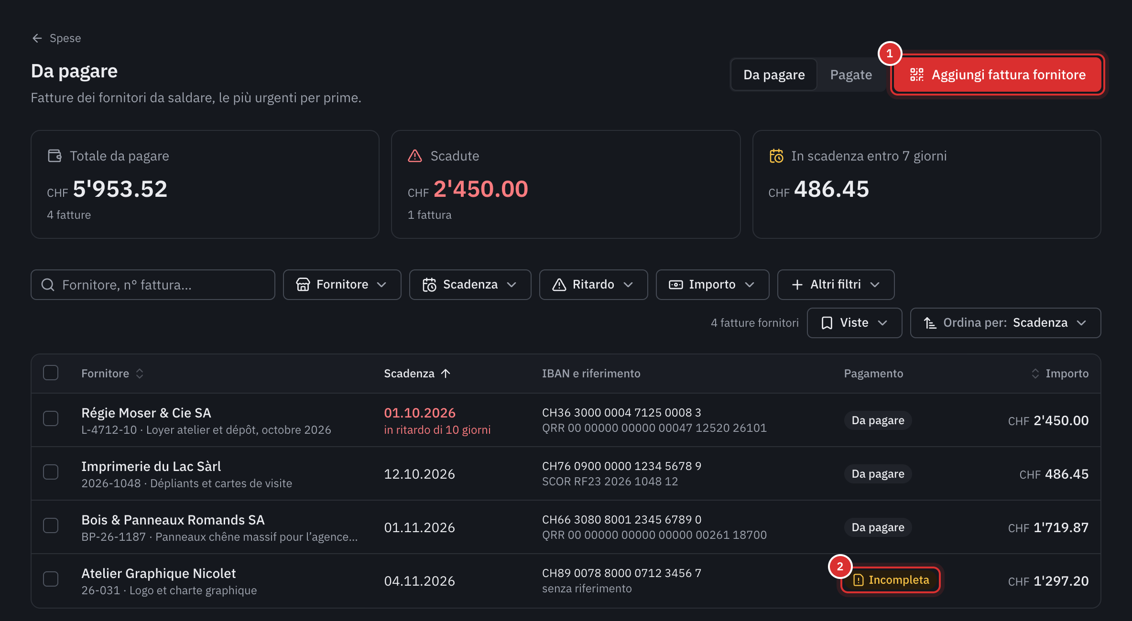Click the banknote icon on Importo filter

675,285
